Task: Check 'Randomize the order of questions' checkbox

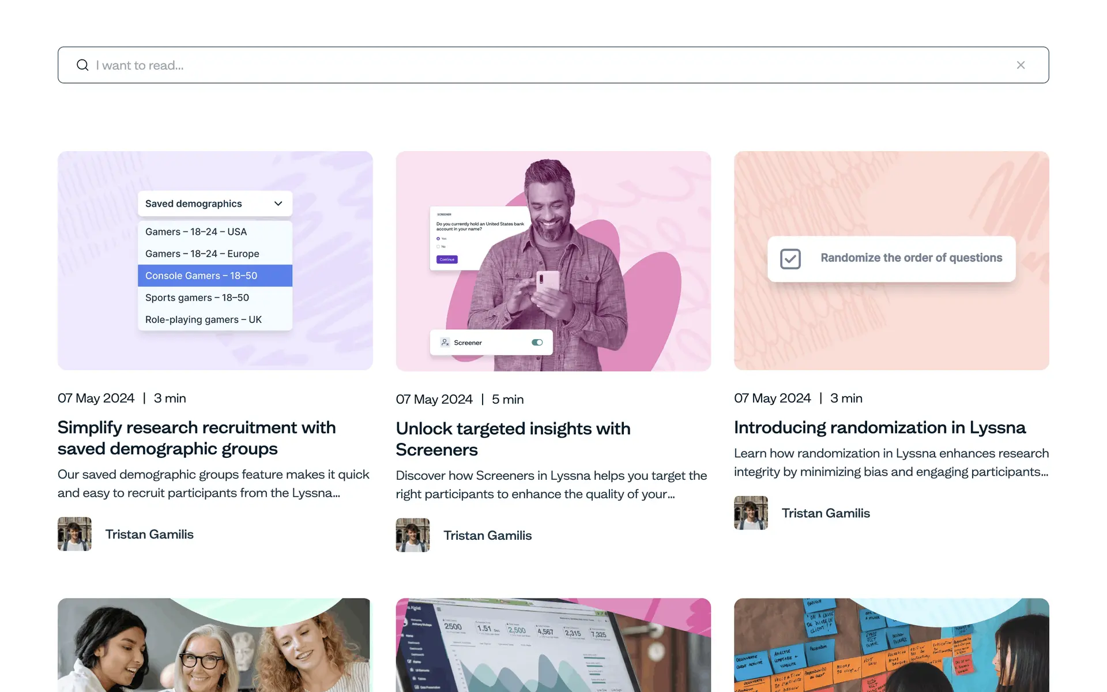Action: coord(790,259)
